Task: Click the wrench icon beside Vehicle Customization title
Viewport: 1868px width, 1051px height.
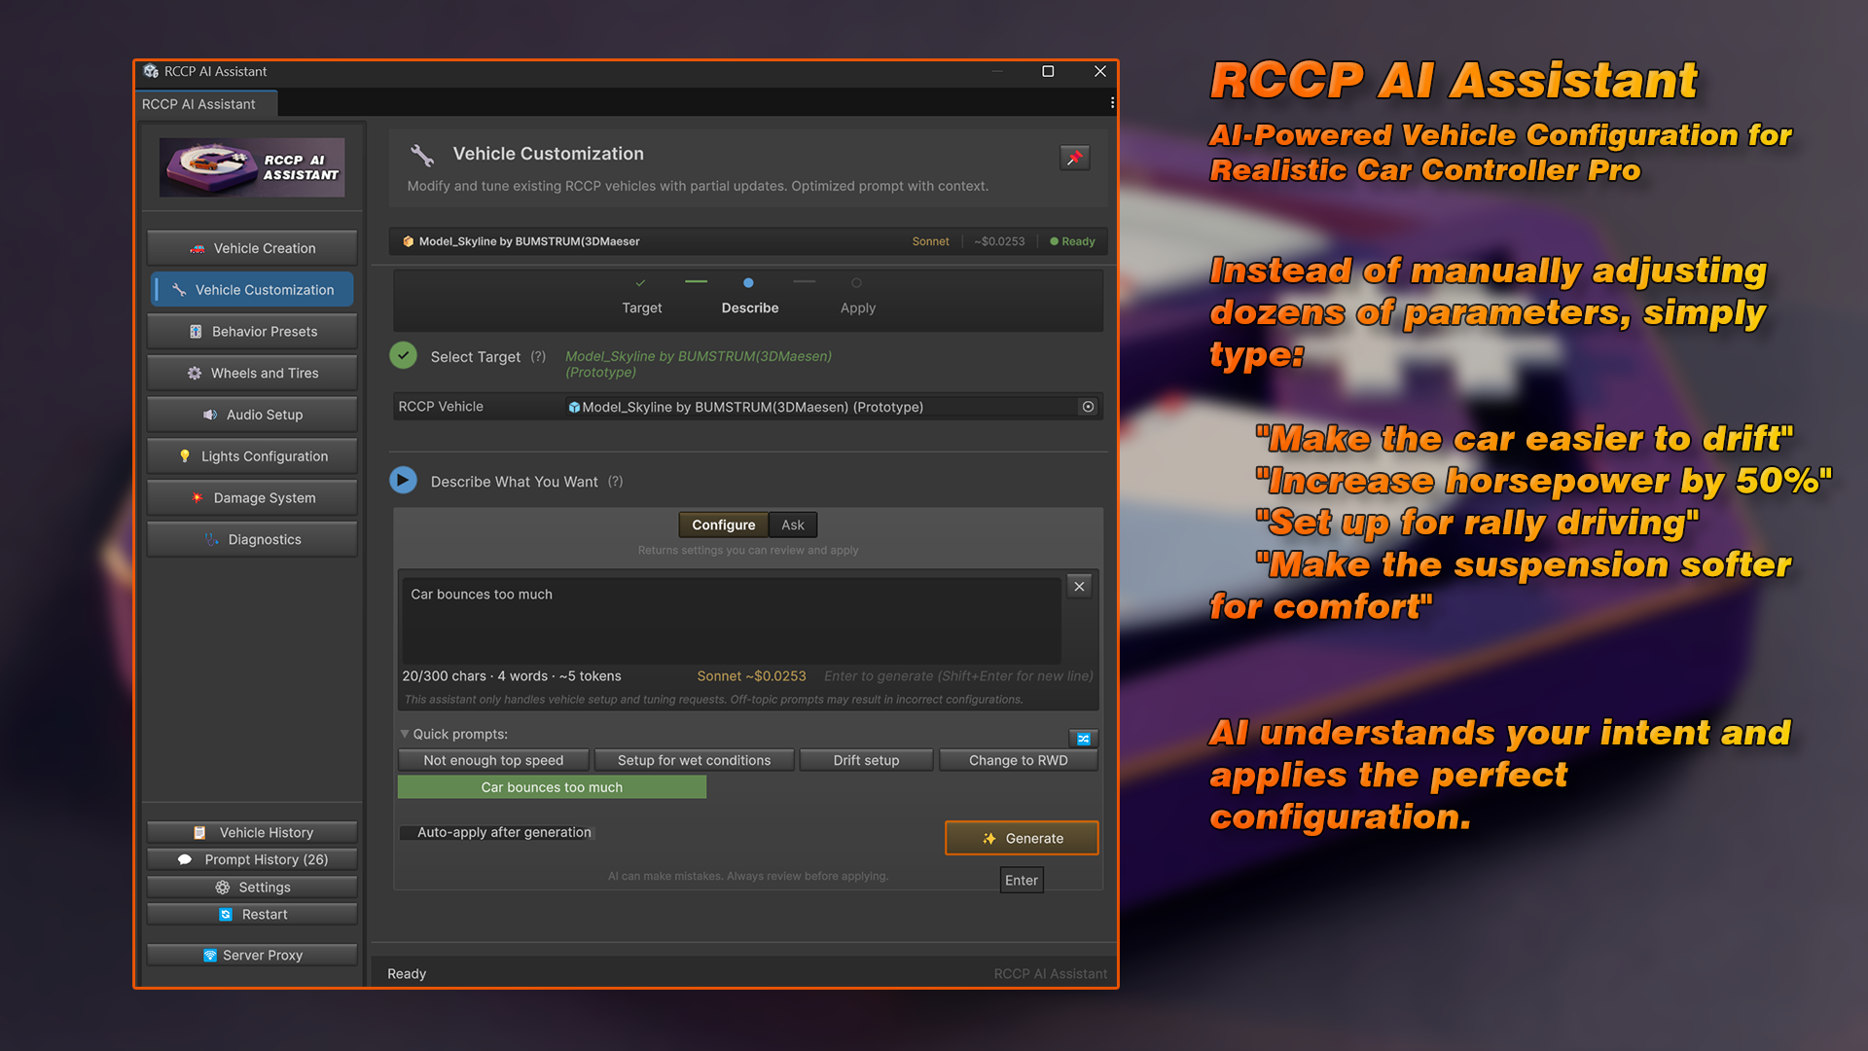Action: (422, 155)
